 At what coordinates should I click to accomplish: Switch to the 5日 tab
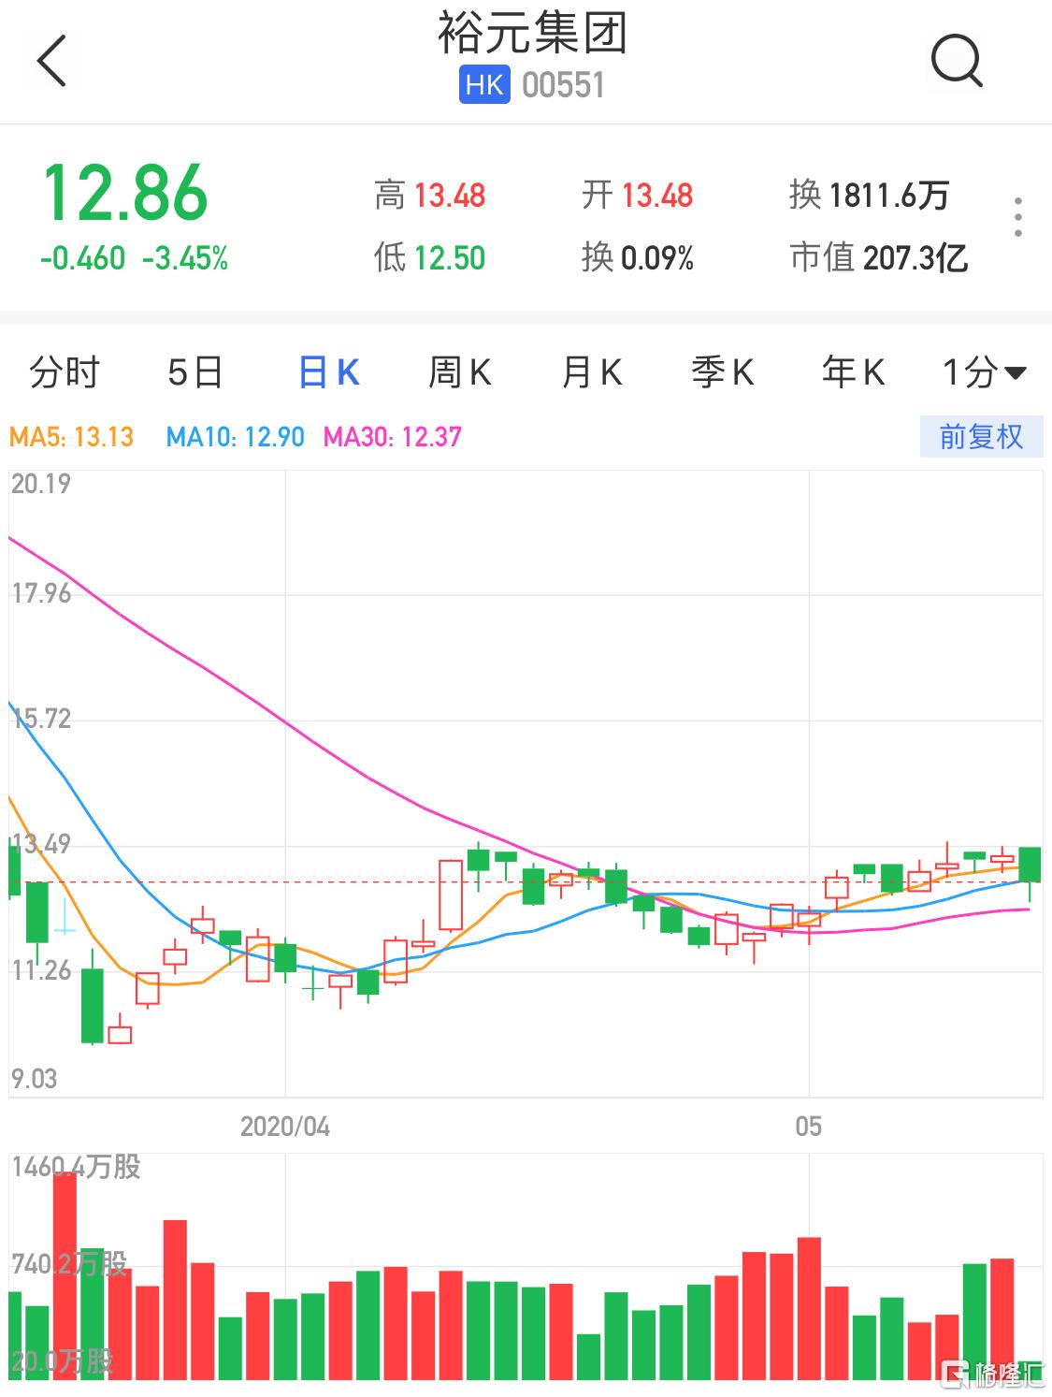pyautogui.click(x=195, y=372)
